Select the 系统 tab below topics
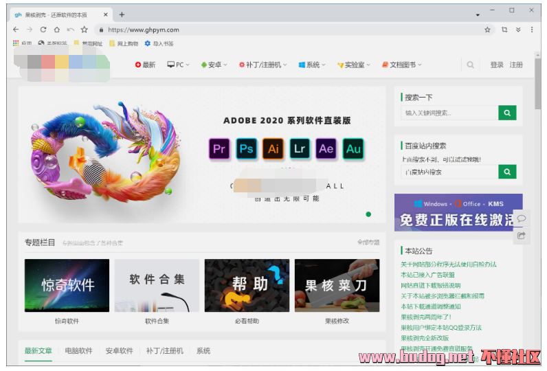Viewport: 547px width, 371px height. (x=203, y=351)
